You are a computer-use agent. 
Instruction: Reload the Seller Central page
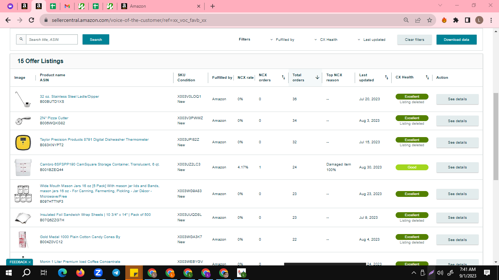click(31, 20)
